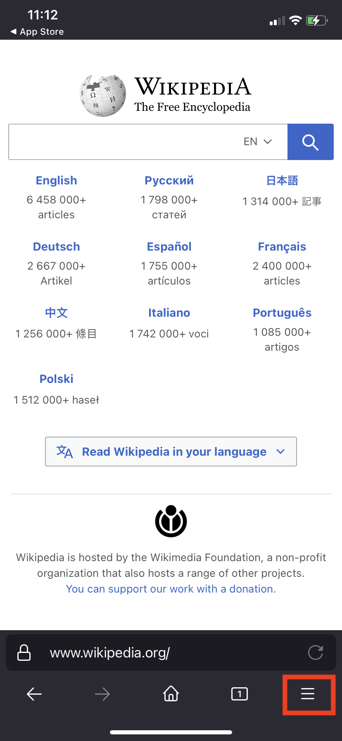Tap the padlock site security icon
Screen dimensions: 342x741
point(24,653)
